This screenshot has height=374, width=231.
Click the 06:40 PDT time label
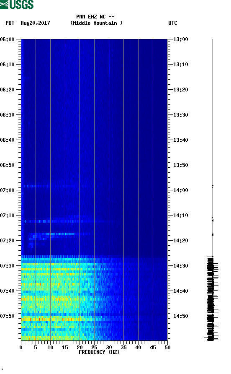[x=8, y=140]
